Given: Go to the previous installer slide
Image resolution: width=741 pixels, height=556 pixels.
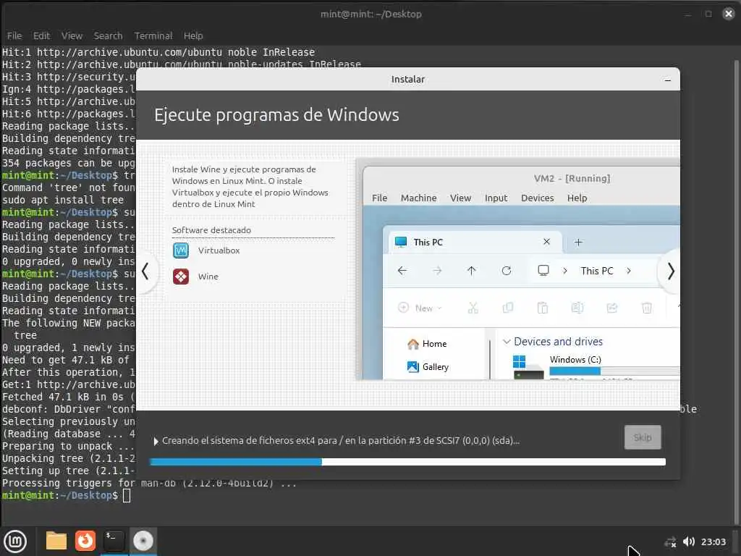Looking at the screenshot, I should pyautogui.click(x=145, y=271).
